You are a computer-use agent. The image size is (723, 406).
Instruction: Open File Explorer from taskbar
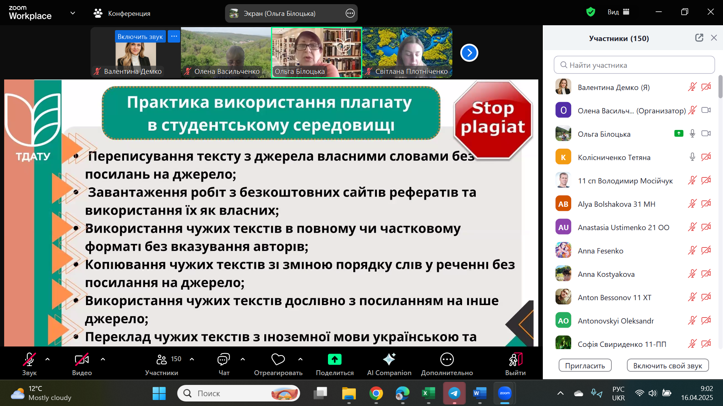349,393
